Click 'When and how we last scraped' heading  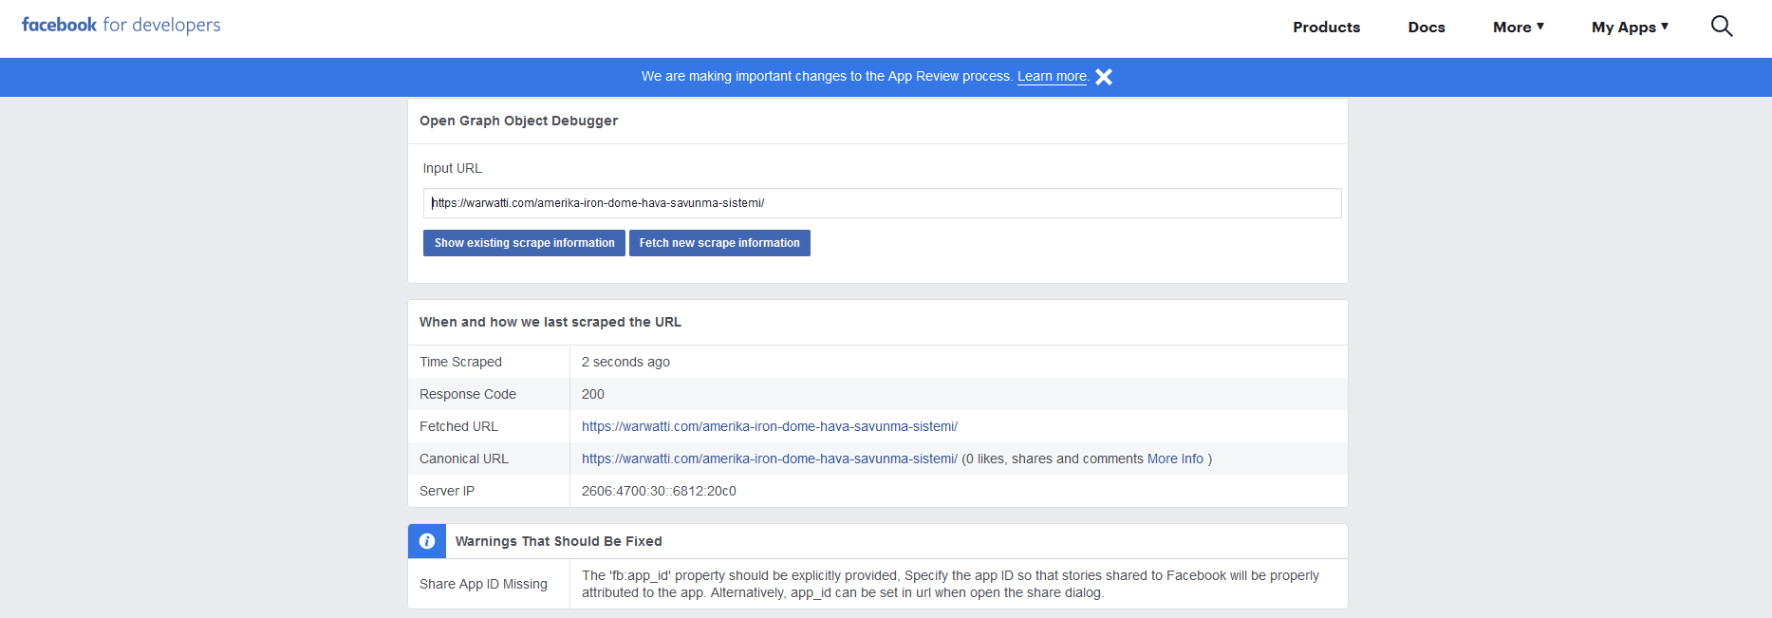(x=550, y=322)
